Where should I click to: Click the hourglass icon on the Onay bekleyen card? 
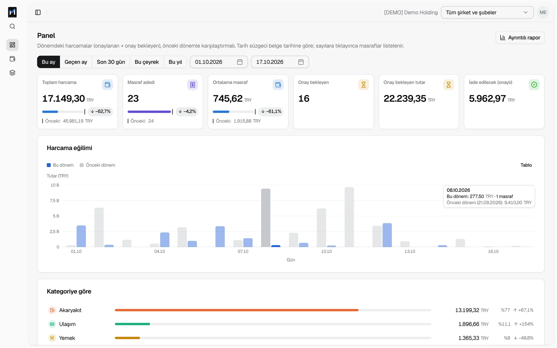click(x=363, y=85)
